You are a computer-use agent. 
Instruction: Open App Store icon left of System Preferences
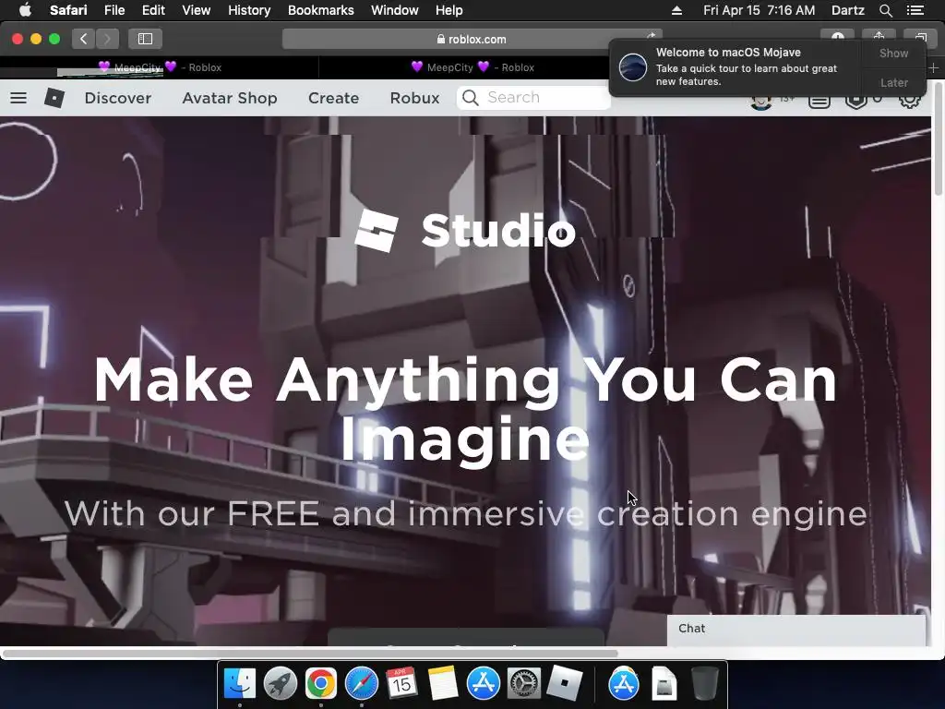(484, 683)
